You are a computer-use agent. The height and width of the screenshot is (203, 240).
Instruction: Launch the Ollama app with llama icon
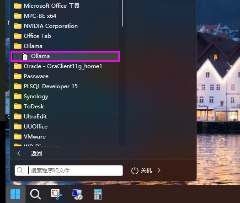[x=65, y=56]
